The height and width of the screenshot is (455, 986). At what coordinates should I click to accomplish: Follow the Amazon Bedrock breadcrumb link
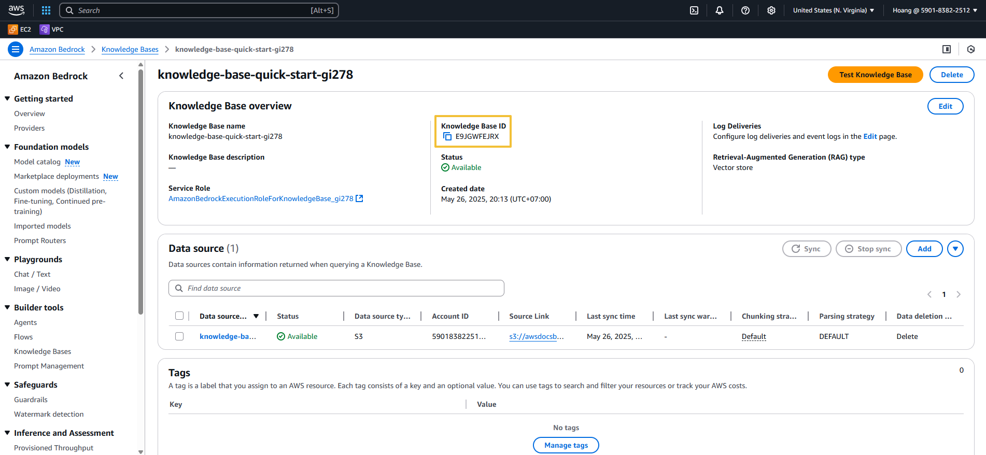pyautogui.click(x=57, y=49)
